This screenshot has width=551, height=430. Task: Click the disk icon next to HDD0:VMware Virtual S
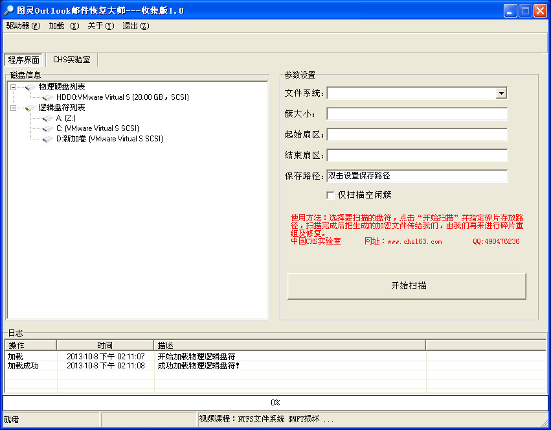pos(48,97)
